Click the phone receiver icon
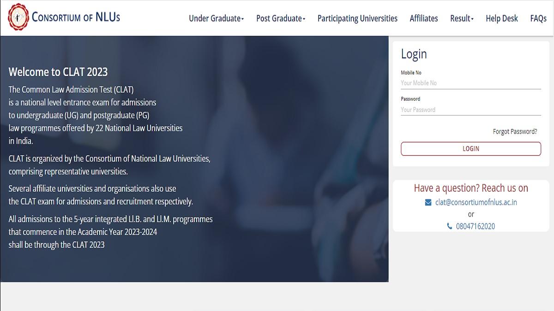The height and width of the screenshot is (311, 554). click(449, 226)
